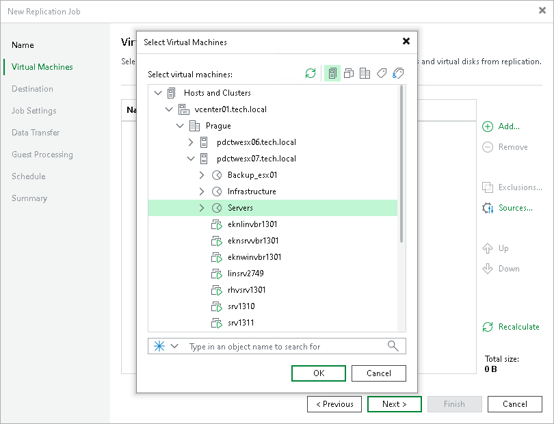Collapse the pdctwesx07.tech.local host

coord(191,159)
